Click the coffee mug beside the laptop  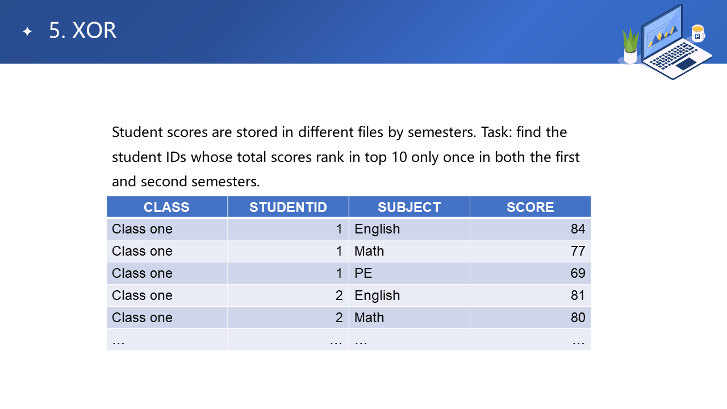(x=697, y=34)
